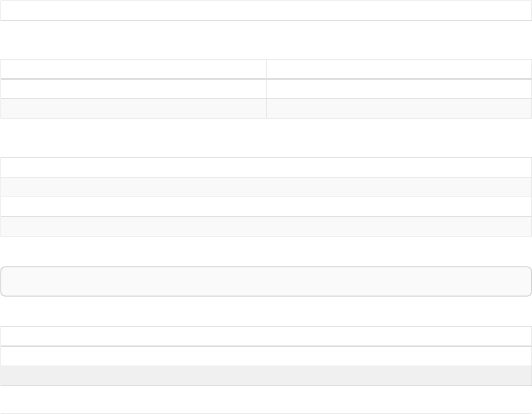Click the empty bordered box at the very top
The image size is (532, 414).
266,11
